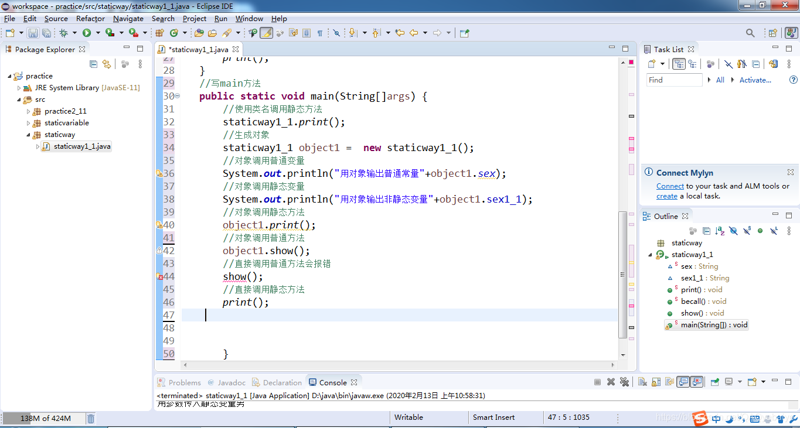This screenshot has height=428, width=800.
Task: Toggle Hide Non-Public Members green dot
Action: click(760, 231)
